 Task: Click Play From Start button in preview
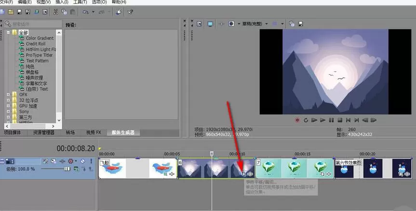(x=314, y=120)
